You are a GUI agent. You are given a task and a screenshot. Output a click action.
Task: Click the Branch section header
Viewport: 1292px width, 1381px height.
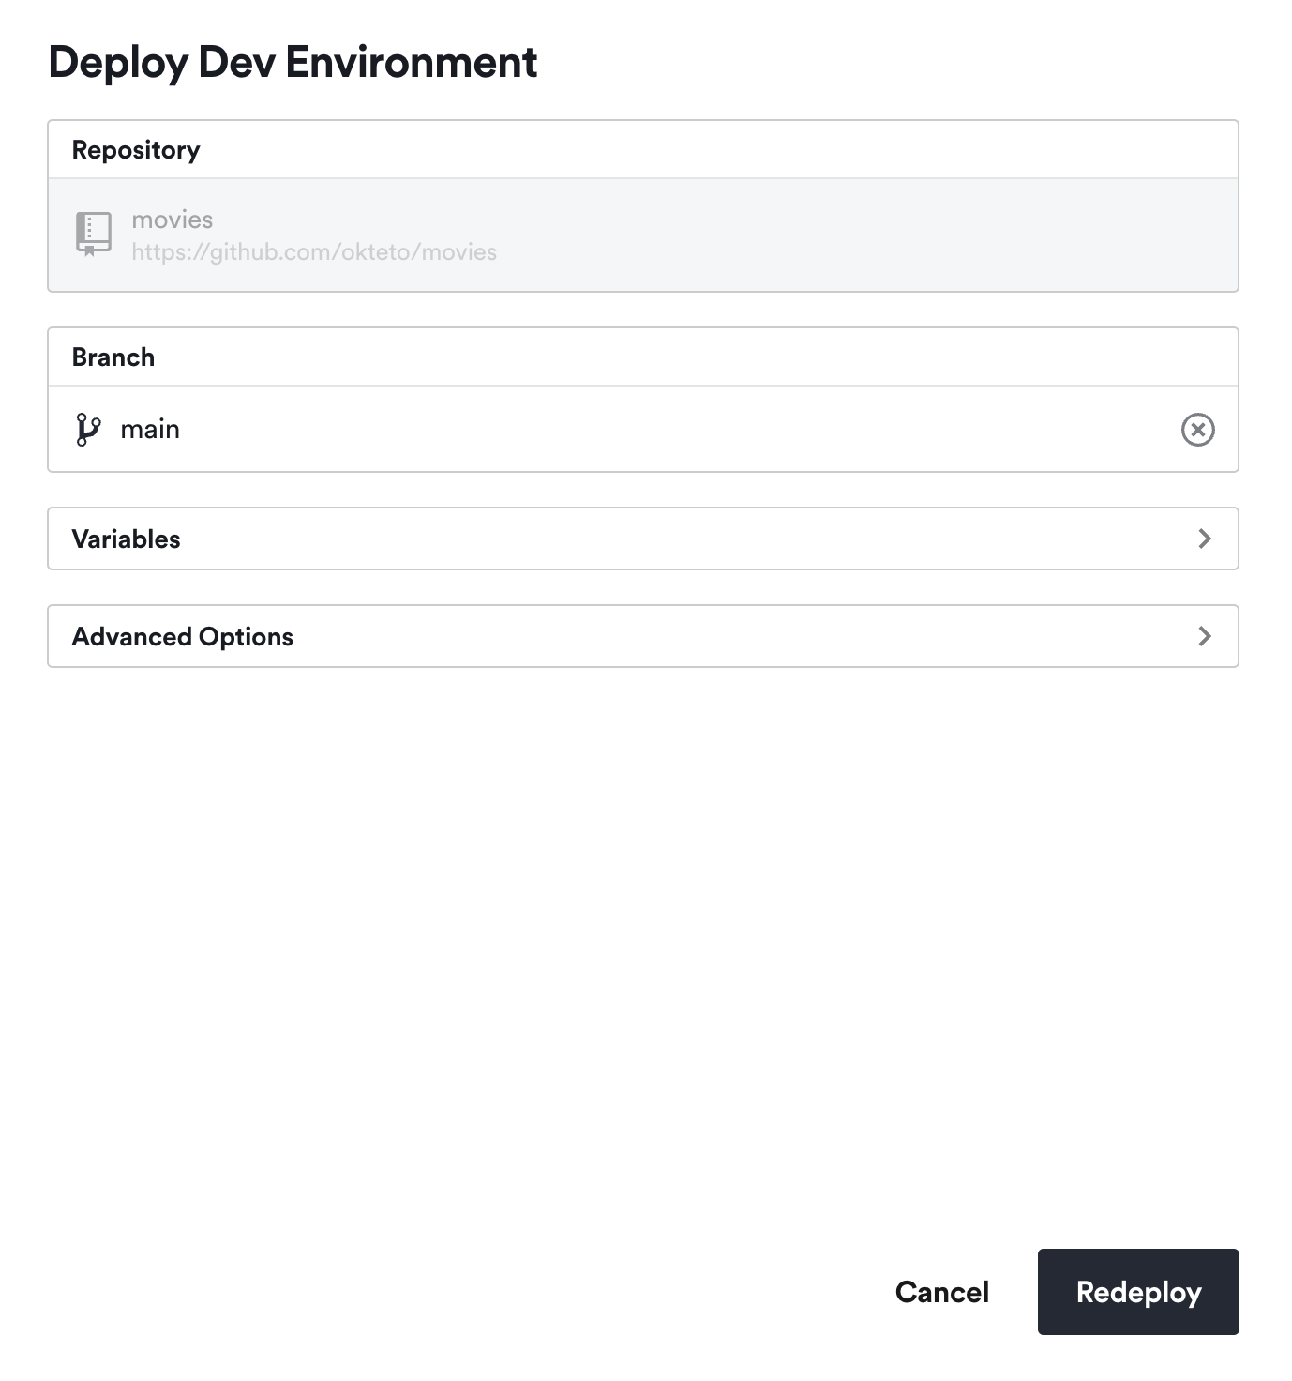(x=113, y=356)
